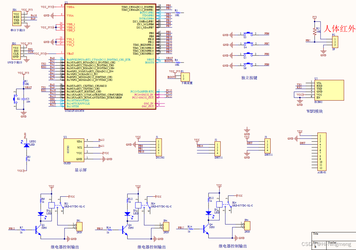Select resistor R1 on BOOT1 line
Screen dimensions: 356x250
point(178,13)
